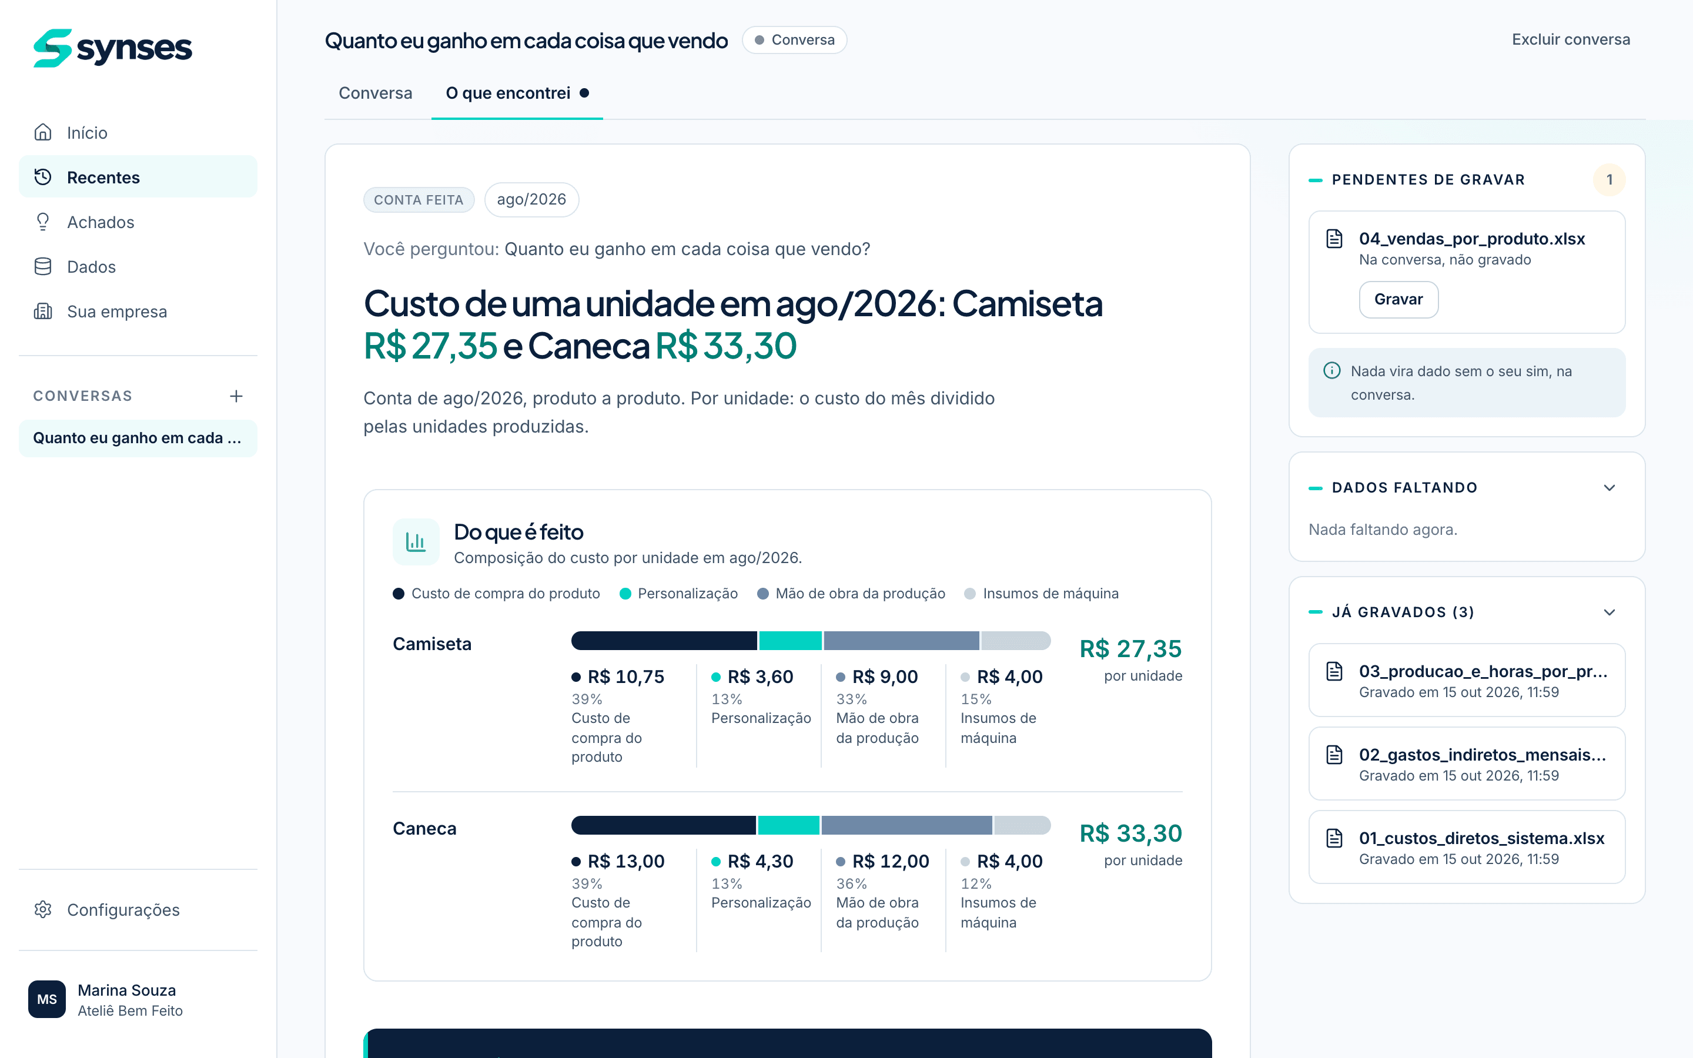1693x1058 pixels.
Task: Click file icon of 01_custos_diretos_sistema.xlsx
Action: coord(1334,838)
